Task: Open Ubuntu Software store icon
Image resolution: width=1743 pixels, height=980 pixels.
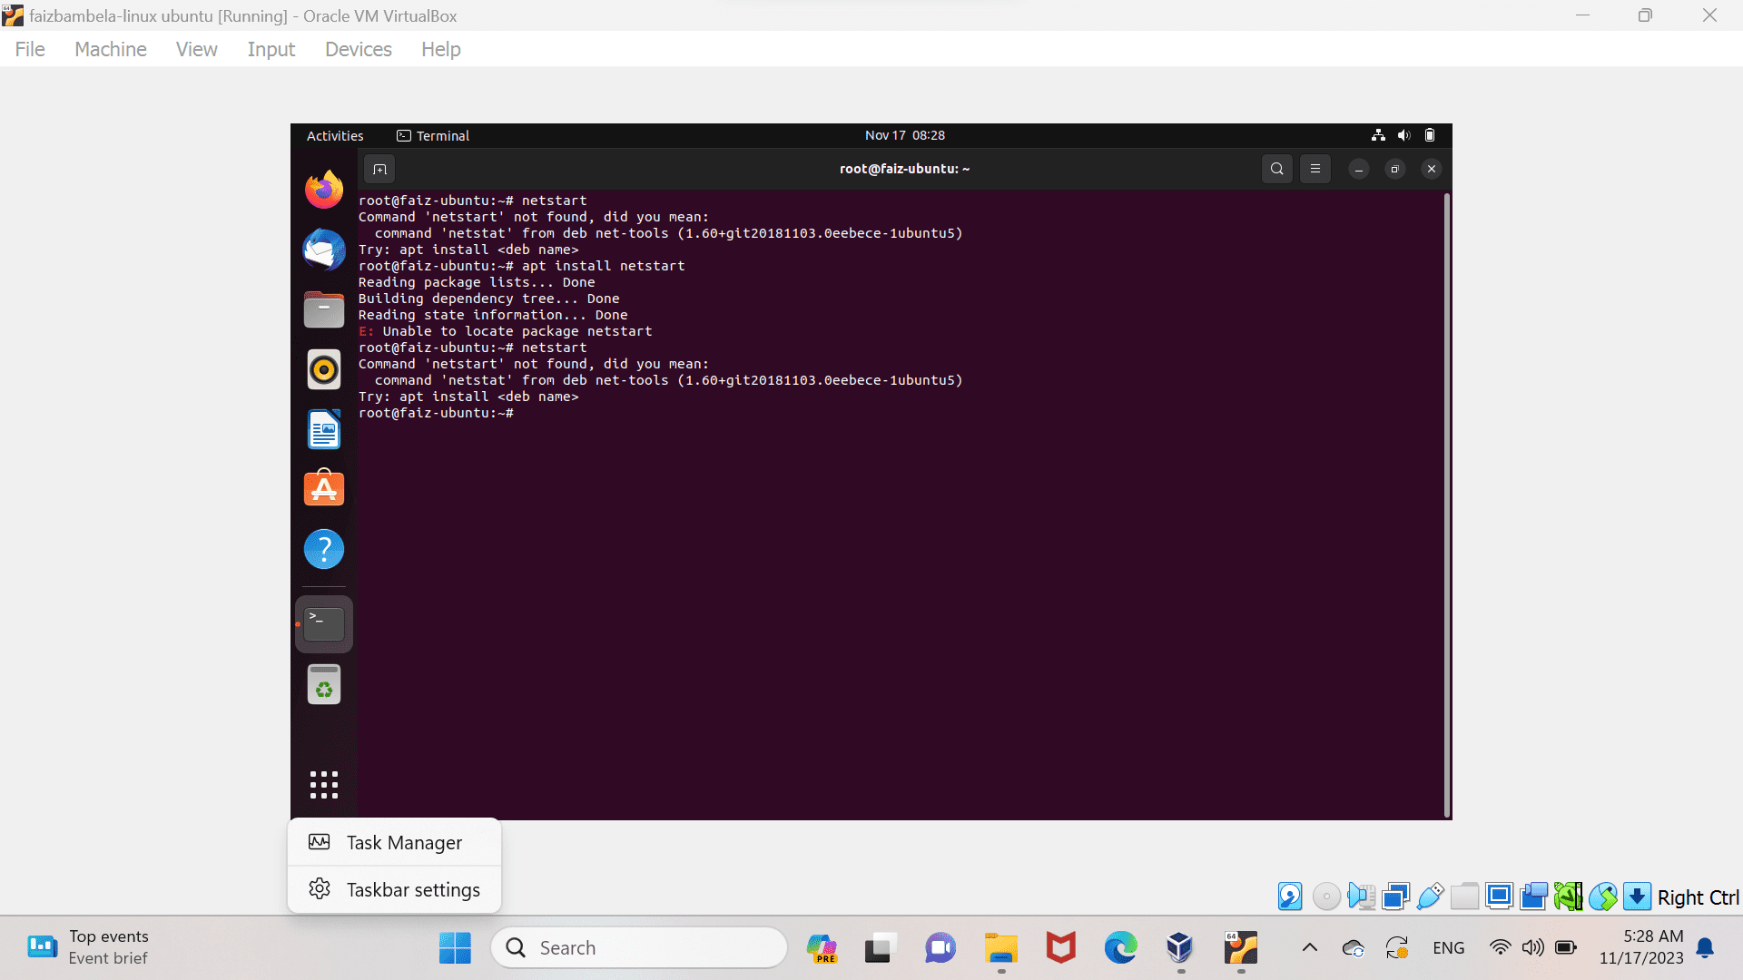Action: (324, 488)
